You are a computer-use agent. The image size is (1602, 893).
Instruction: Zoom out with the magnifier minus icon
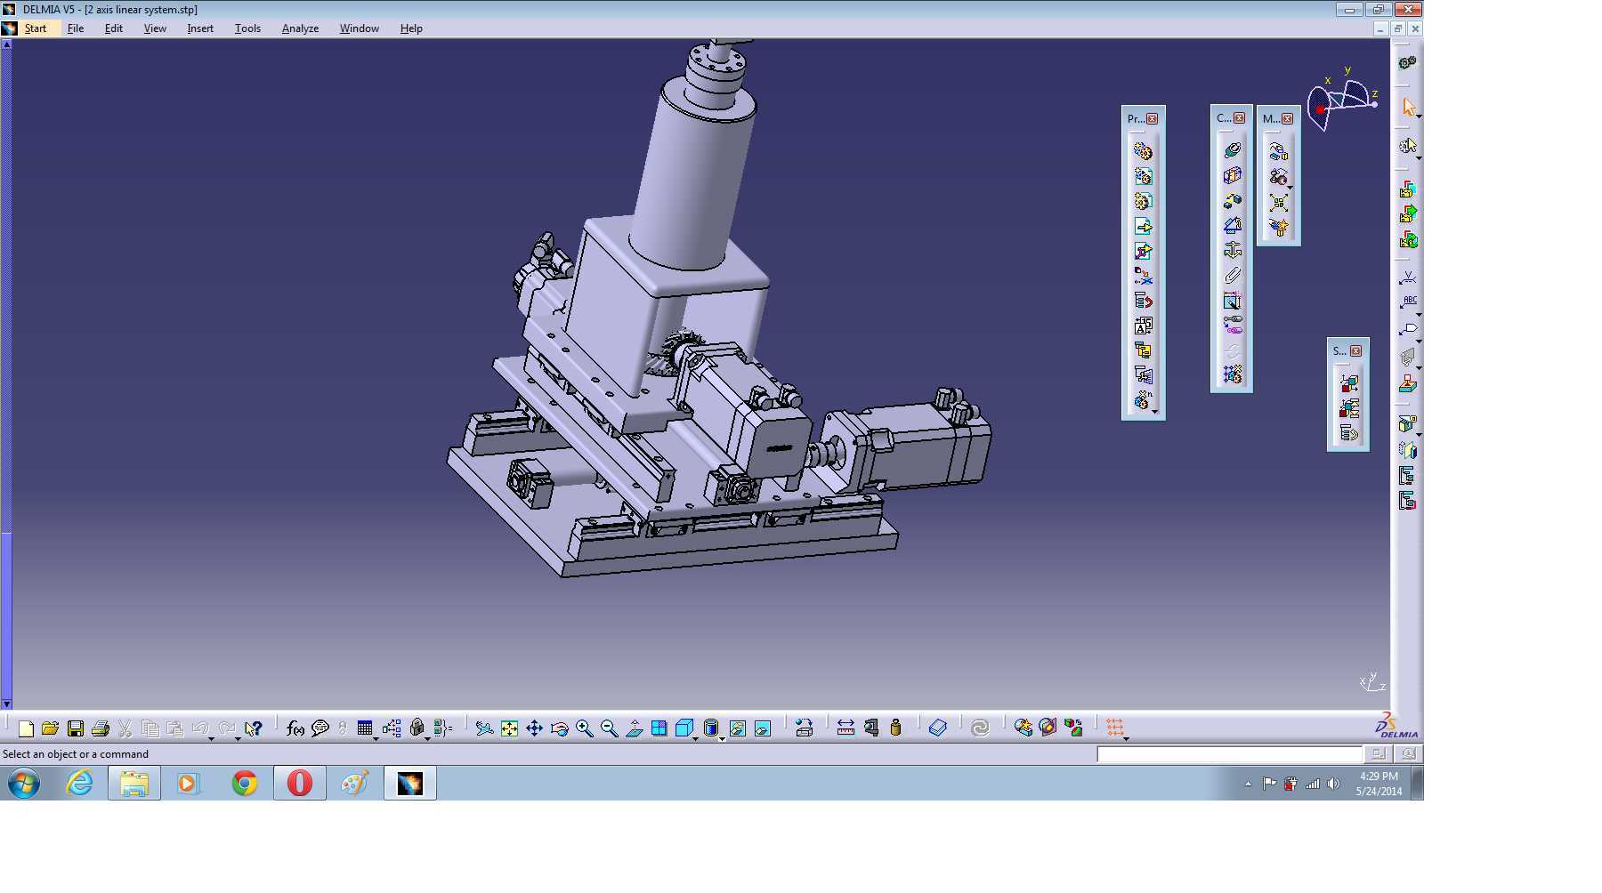click(610, 728)
